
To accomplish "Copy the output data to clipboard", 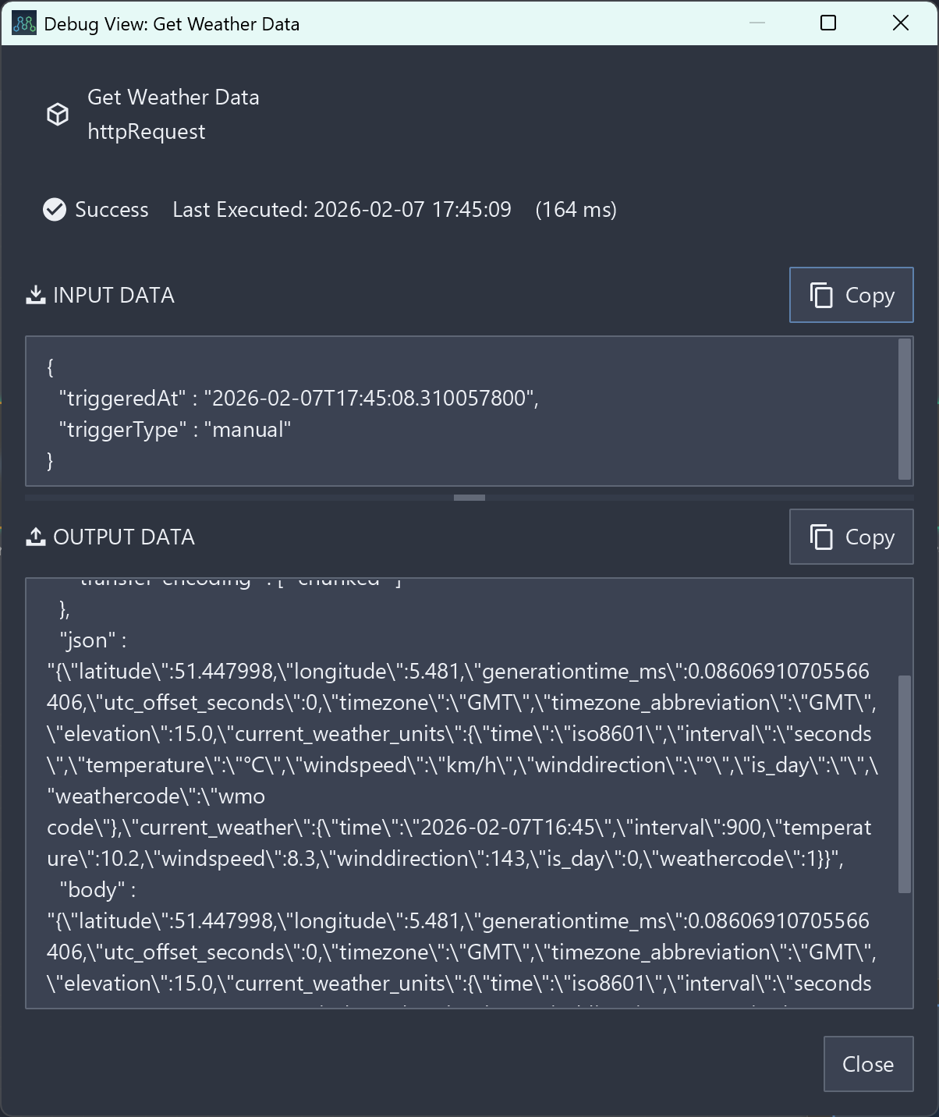I will click(x=851, y=537).
